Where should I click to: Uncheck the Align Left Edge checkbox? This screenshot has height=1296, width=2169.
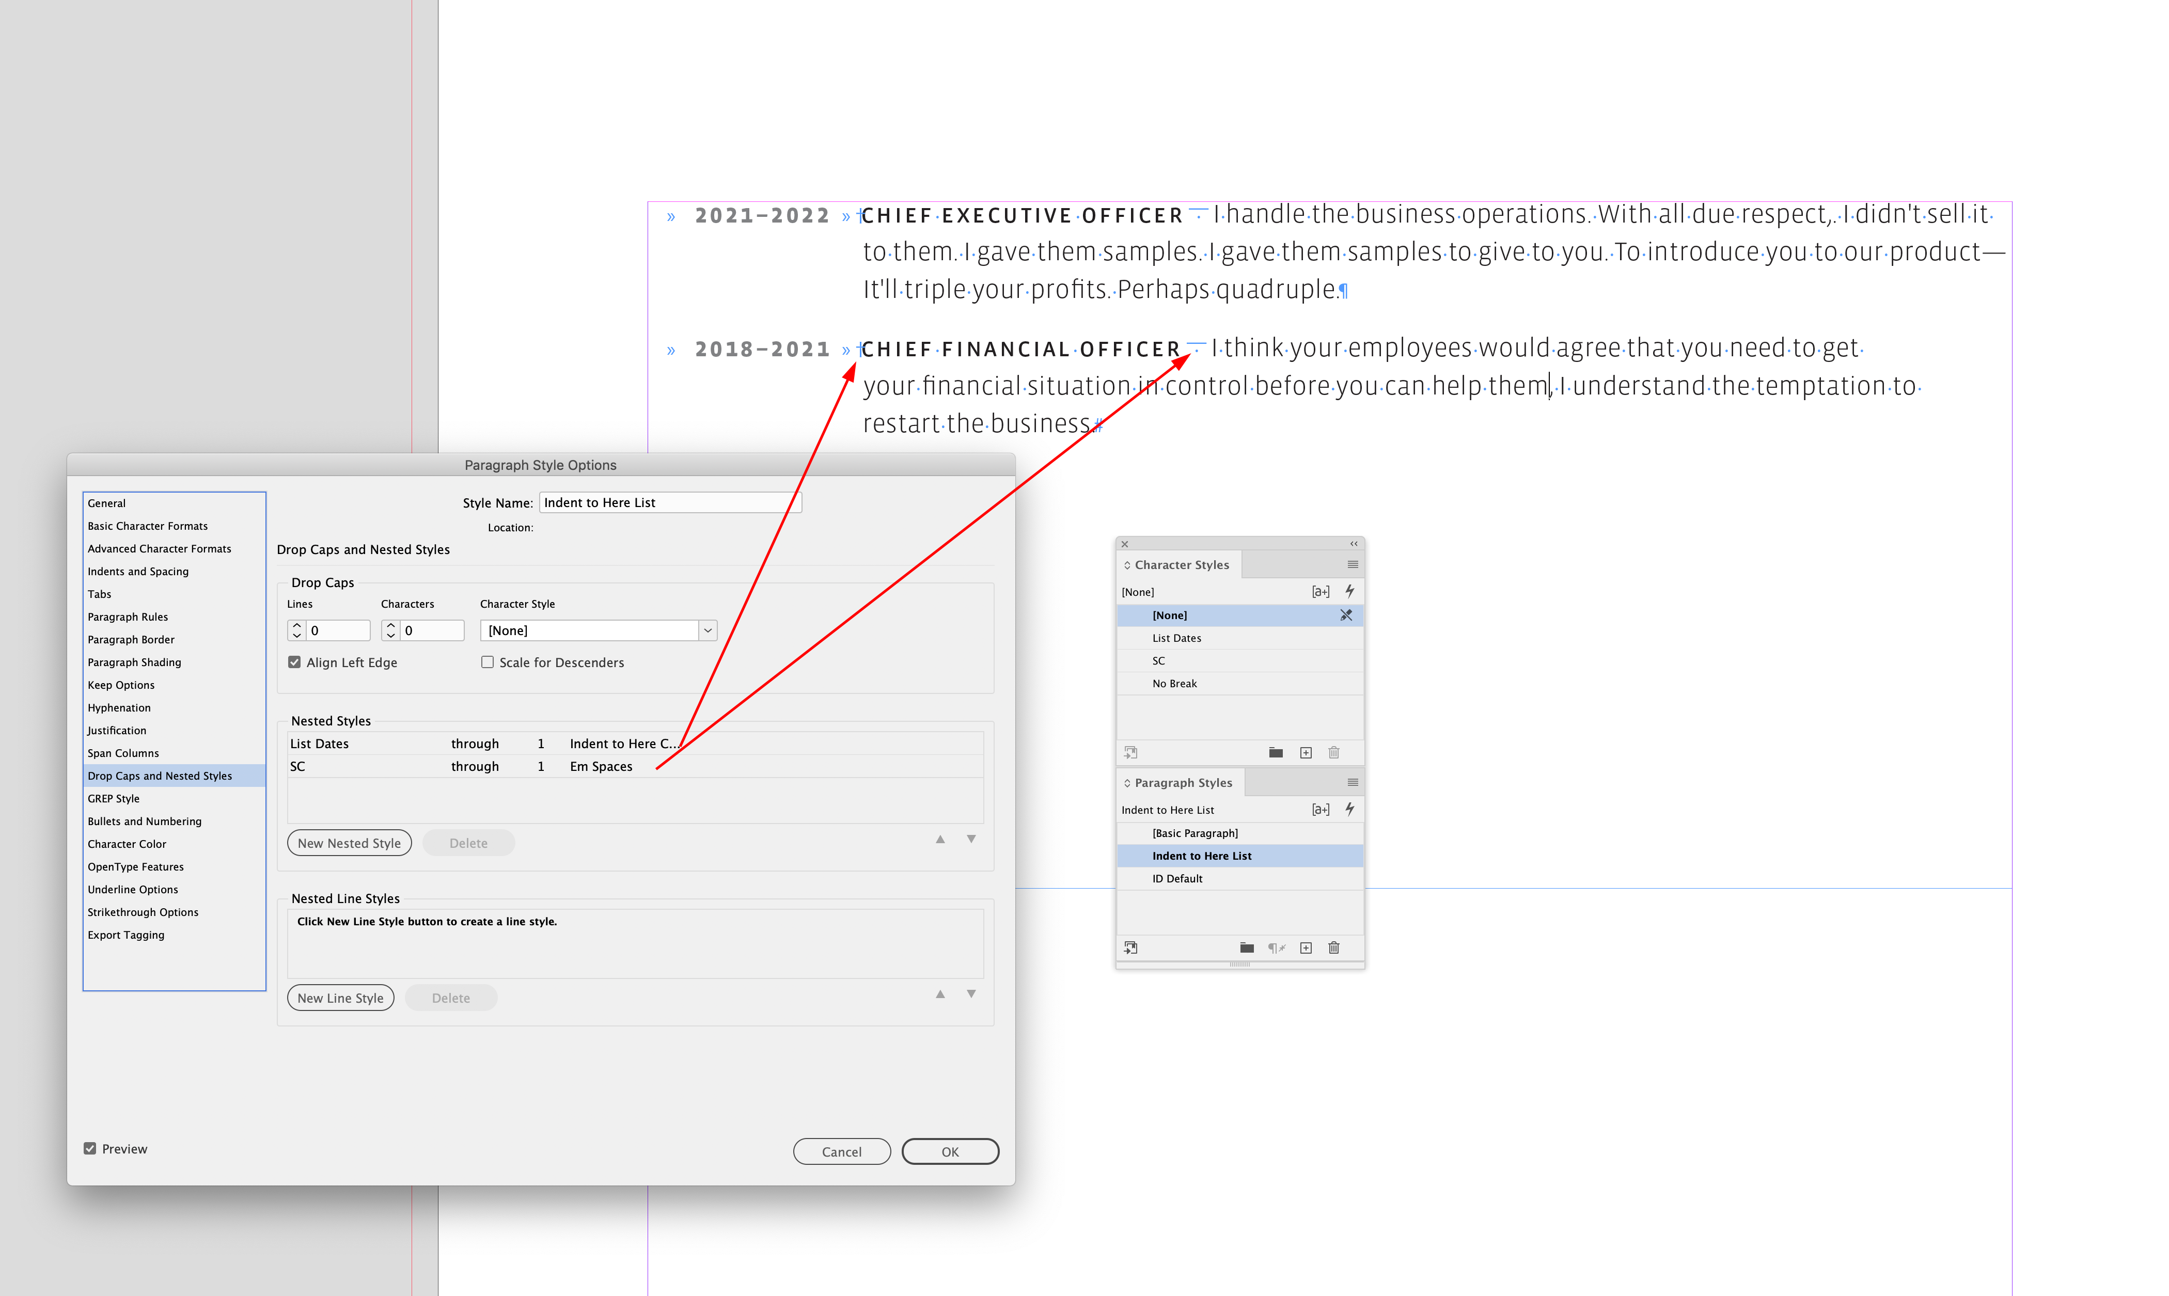[295, 662]
